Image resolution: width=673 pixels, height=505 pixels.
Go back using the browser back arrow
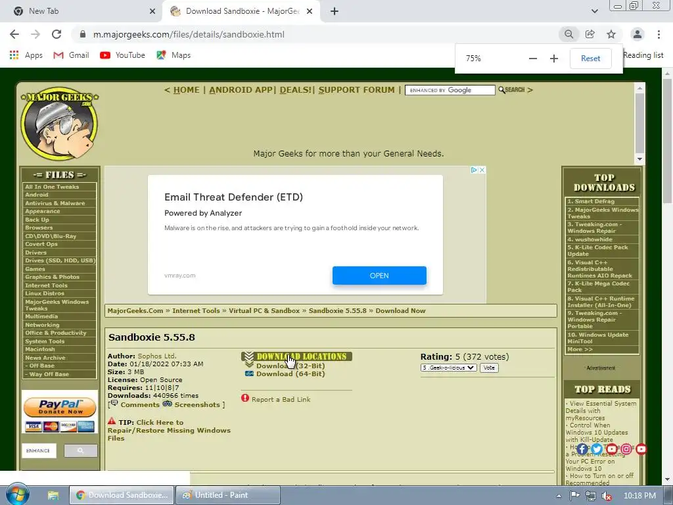(x=14, y=34)
